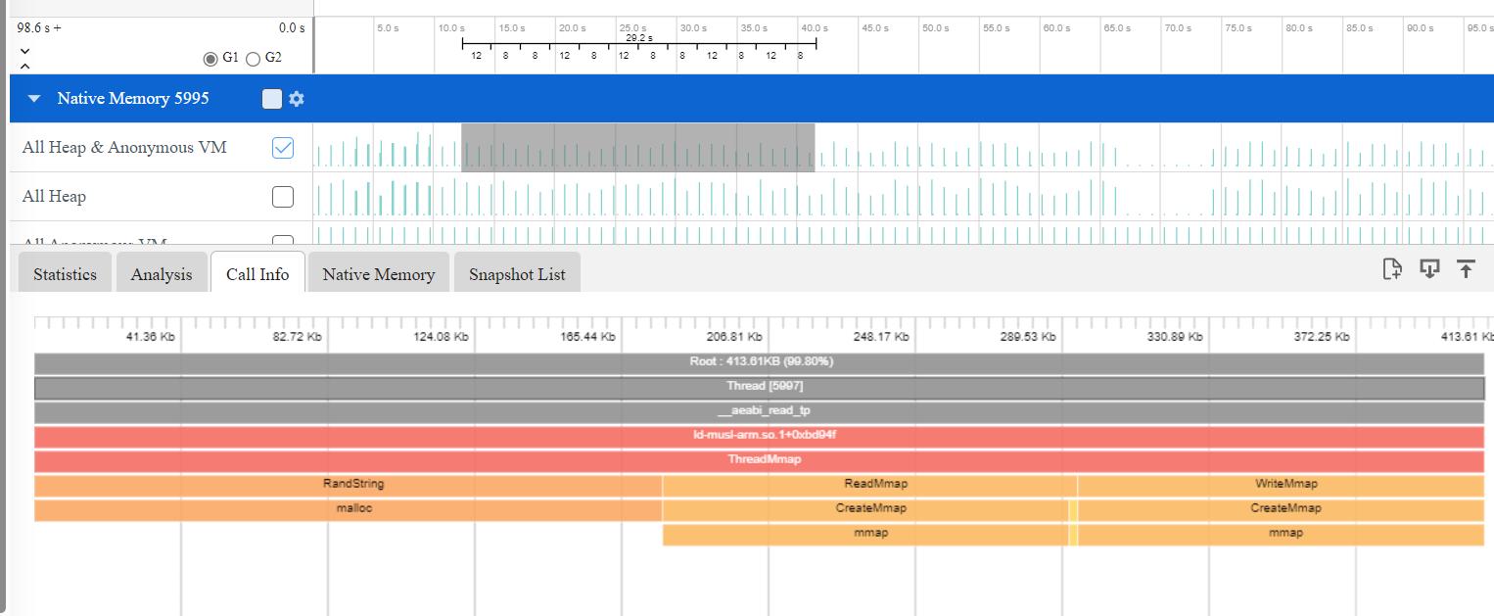Switch to the Statistics tab
1494x616 pixels.
tap(65, 274)
